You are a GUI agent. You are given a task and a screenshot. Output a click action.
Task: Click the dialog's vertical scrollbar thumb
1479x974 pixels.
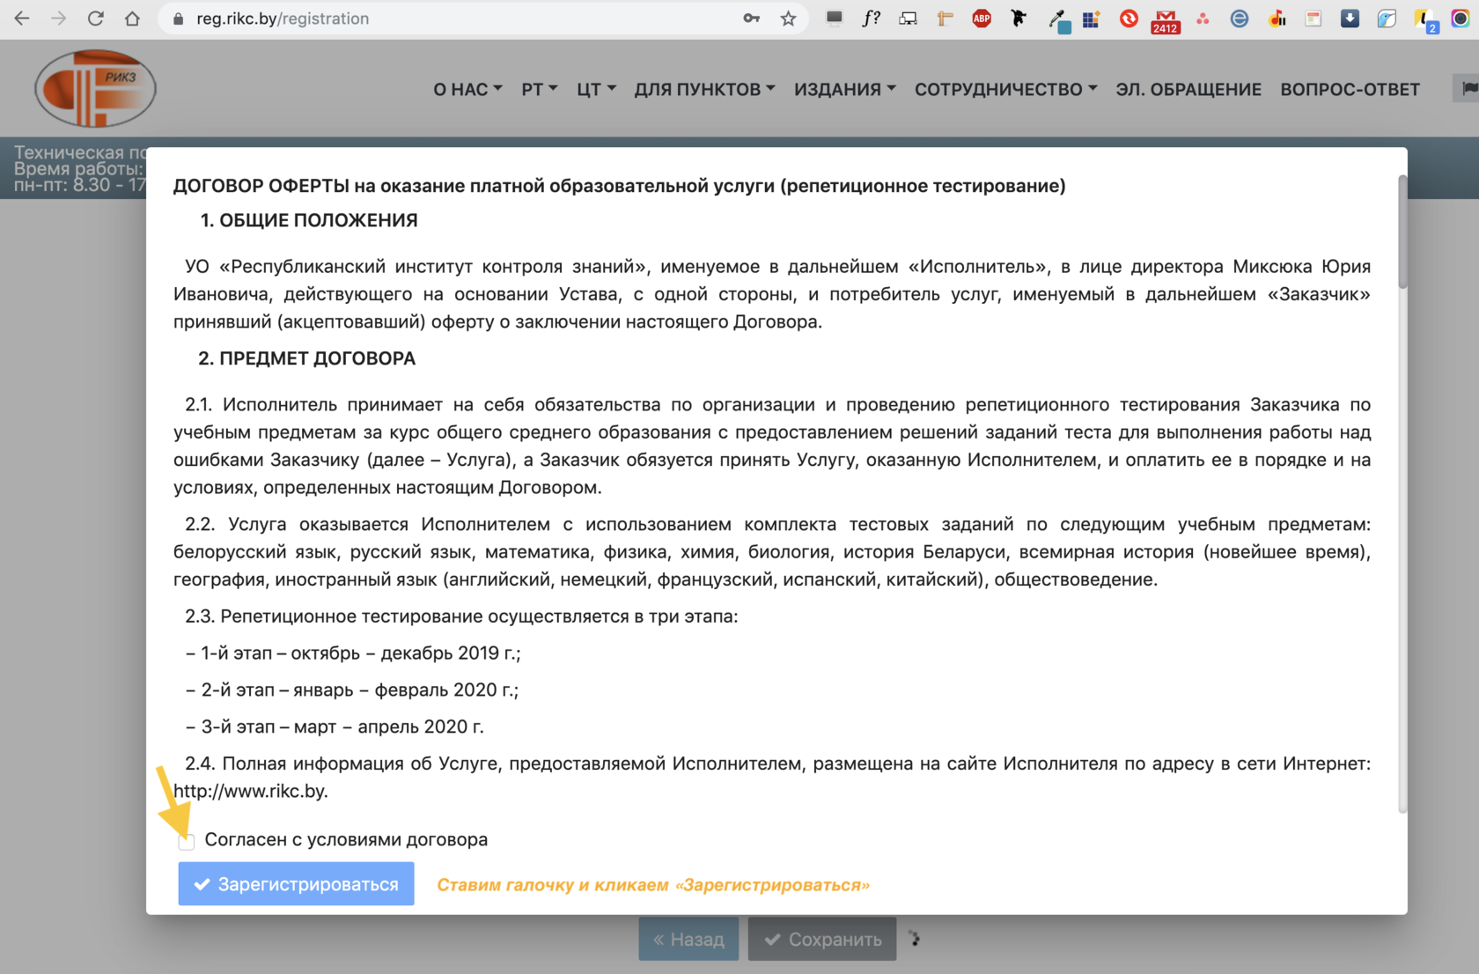(x=1402, y=231)
